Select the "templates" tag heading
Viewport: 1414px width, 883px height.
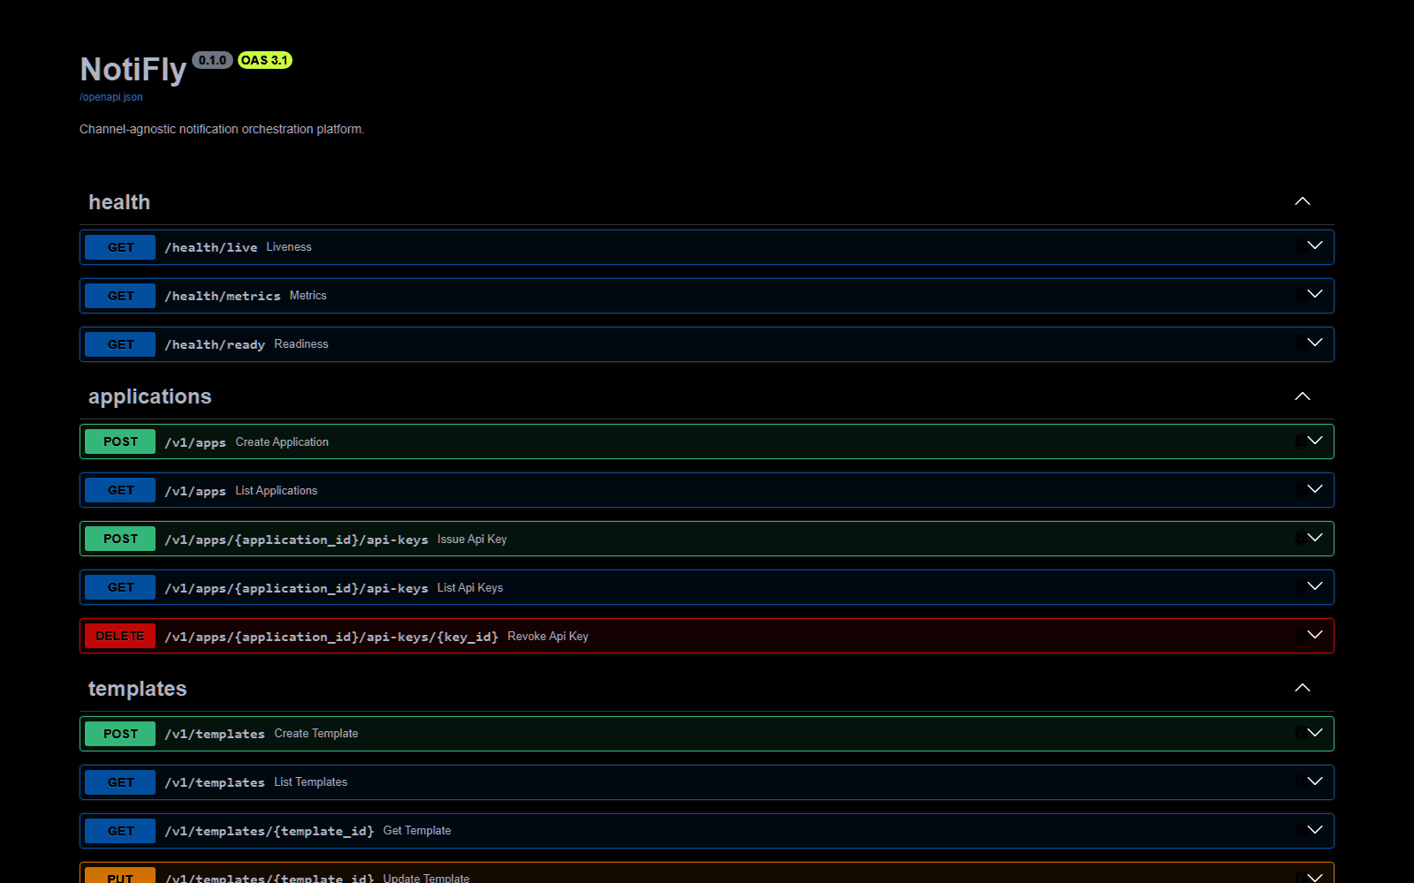[138, 689]
